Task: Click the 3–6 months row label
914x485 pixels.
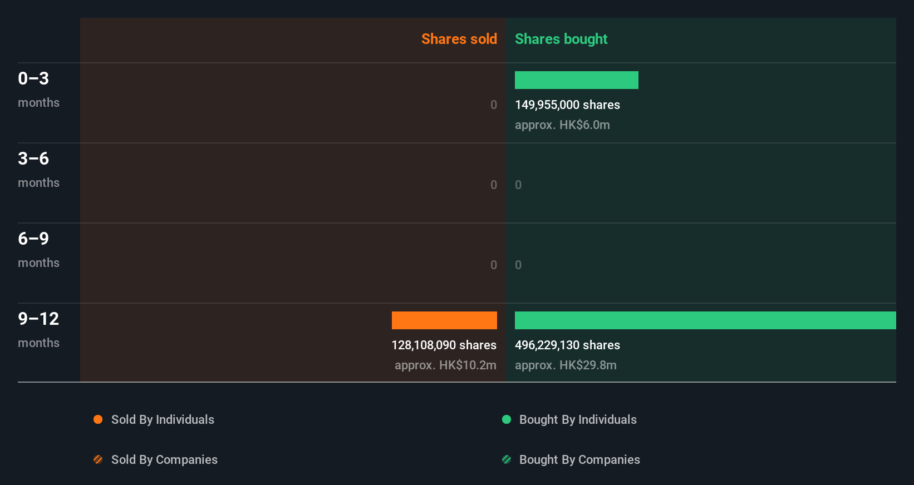Action: click(x=38, y=169)
